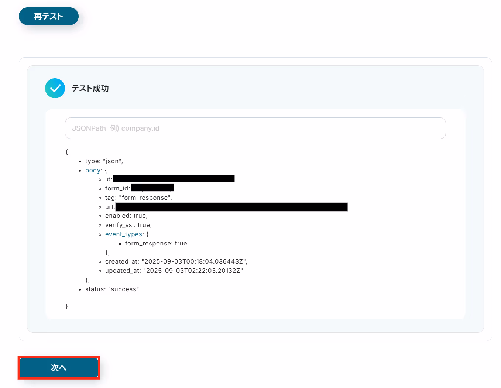Click the created_at timestamp value

(193, 261)
